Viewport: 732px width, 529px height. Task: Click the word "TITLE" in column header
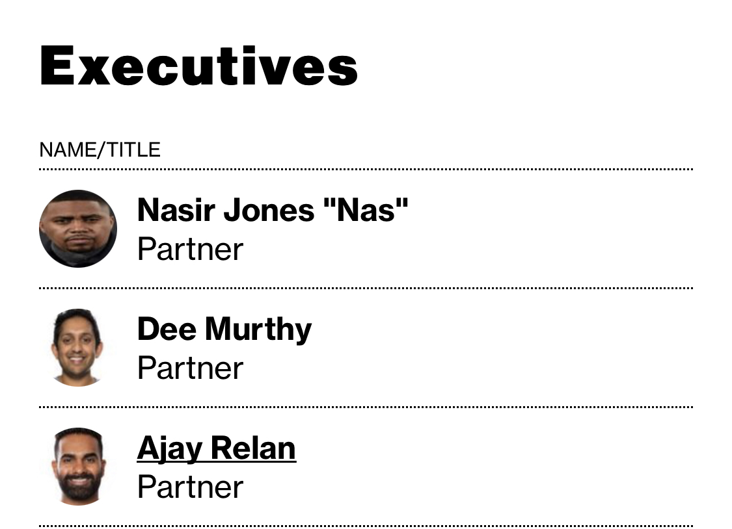coord(133,149)
